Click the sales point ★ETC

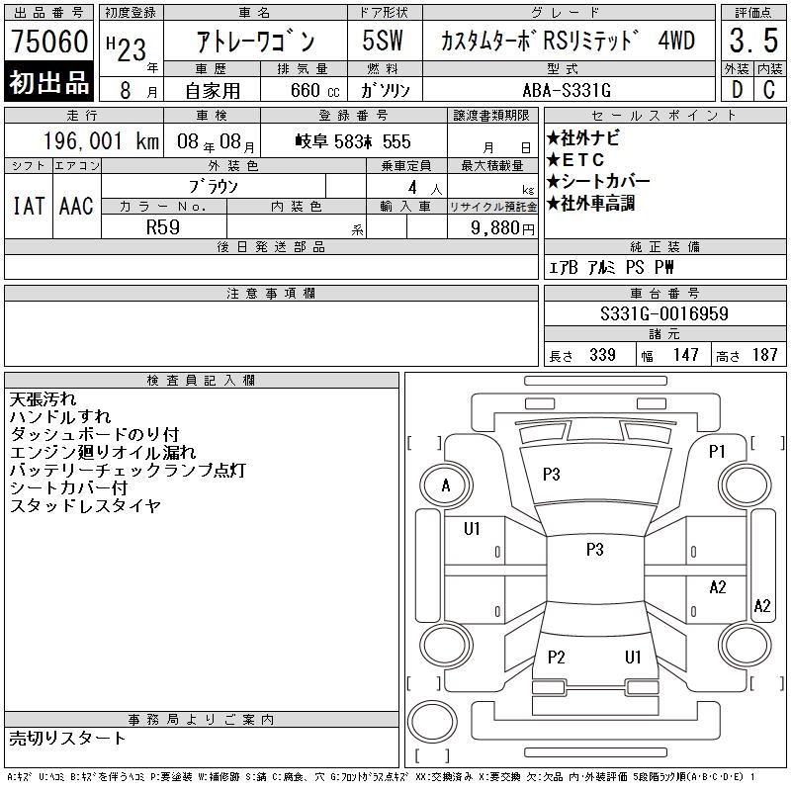575,160
